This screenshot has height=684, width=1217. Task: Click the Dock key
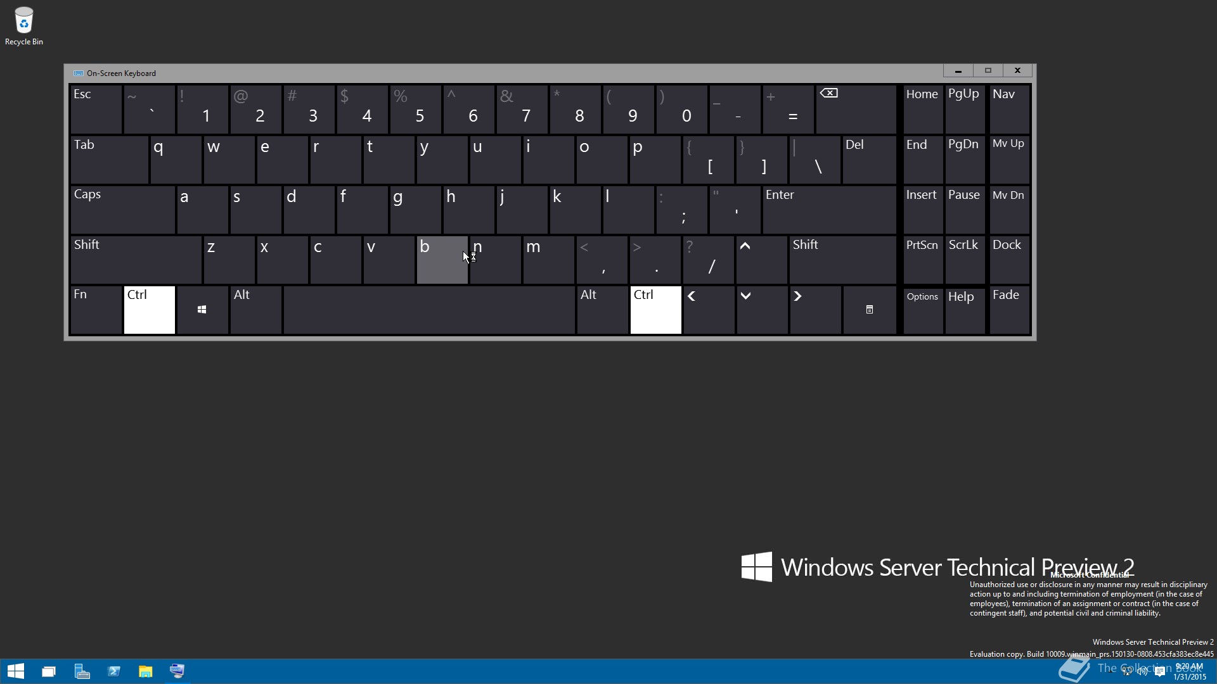coord(1009,260)
